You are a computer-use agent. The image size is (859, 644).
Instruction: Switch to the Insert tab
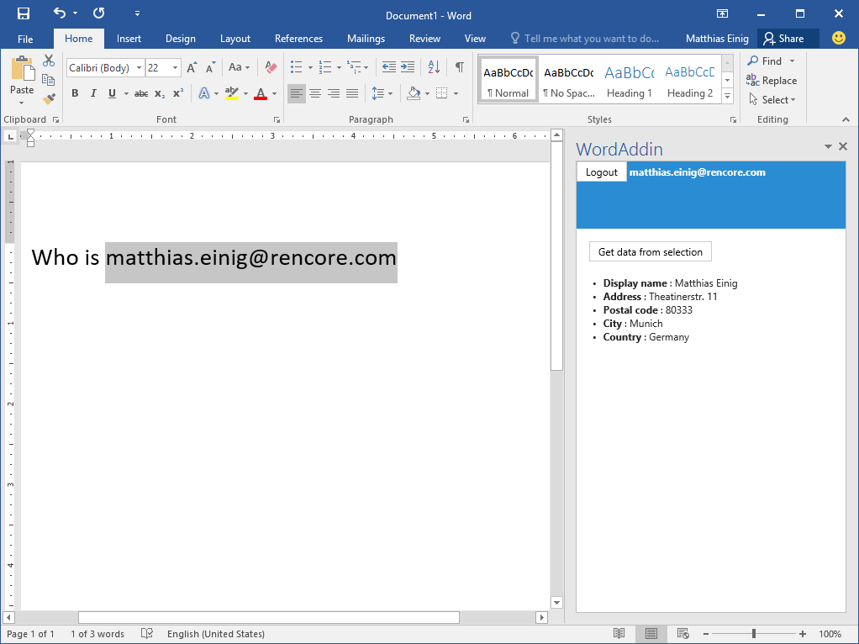point(129,39)
